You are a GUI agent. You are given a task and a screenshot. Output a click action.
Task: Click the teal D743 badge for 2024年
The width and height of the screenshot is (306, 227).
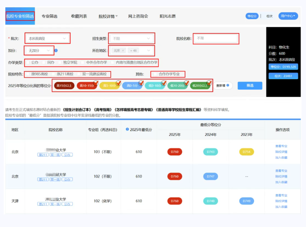[x=210, y=152]
